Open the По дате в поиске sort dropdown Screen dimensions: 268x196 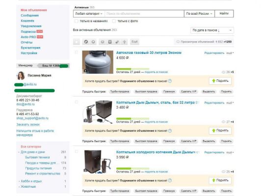click(212, 30)
